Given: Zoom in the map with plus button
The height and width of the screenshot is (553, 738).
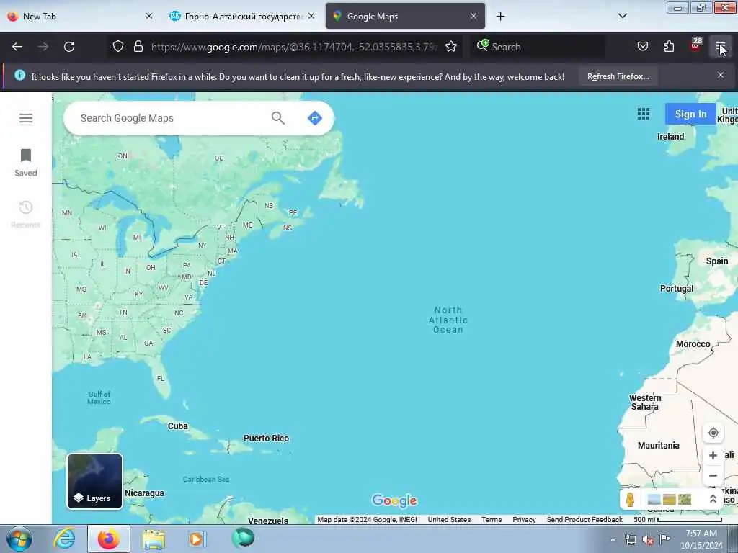Looking at the screenshot, I should click(713, 455).
